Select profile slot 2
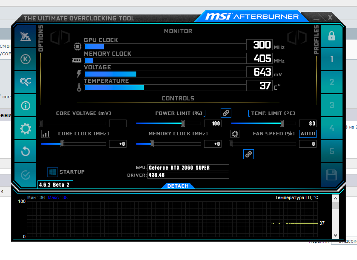 pos(331,82)
